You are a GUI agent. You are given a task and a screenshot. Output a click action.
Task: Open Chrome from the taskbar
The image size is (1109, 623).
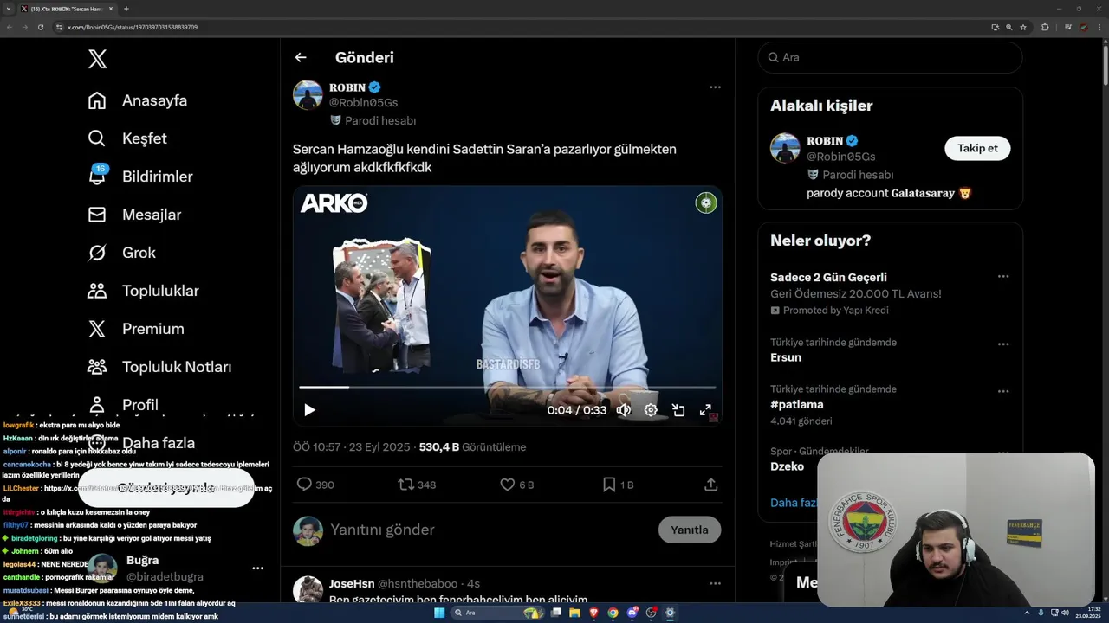[x=613, y=613]
